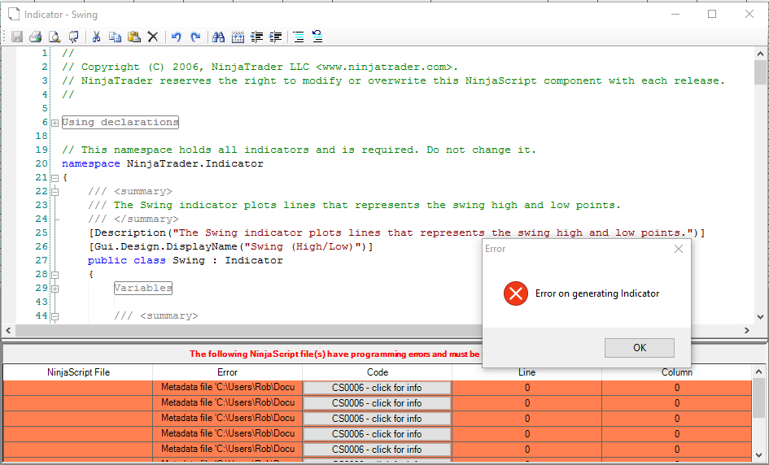The height and width of the screenshot is (465, 769).
Task: Click the editor's horizontal scrollbar right arrow
Action: tap(746, 330)
